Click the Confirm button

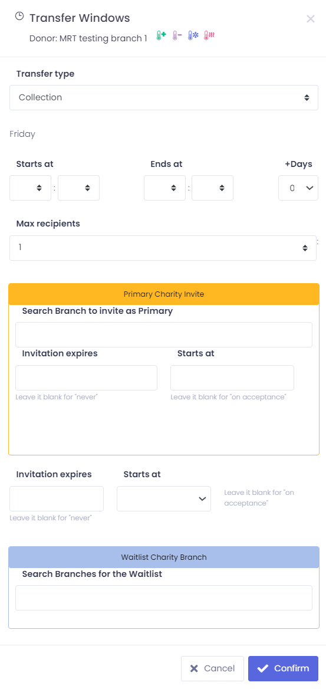tap(284, 668)
